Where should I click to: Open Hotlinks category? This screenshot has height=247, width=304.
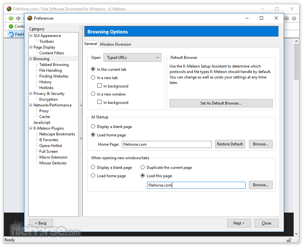point(46,88)
